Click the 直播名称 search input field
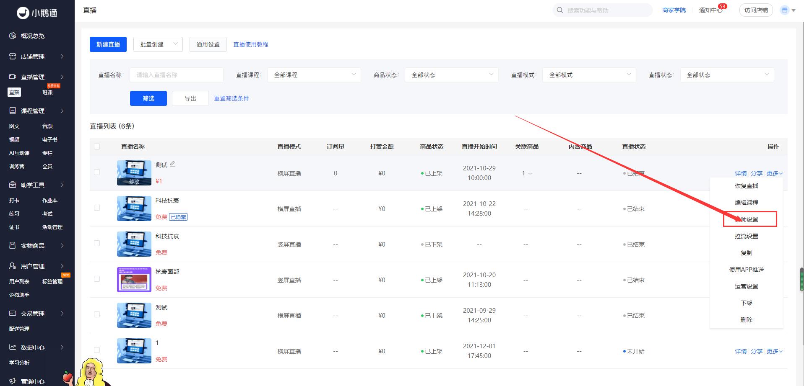The width and height of the screenshot is (804, 386). point(176,75)
